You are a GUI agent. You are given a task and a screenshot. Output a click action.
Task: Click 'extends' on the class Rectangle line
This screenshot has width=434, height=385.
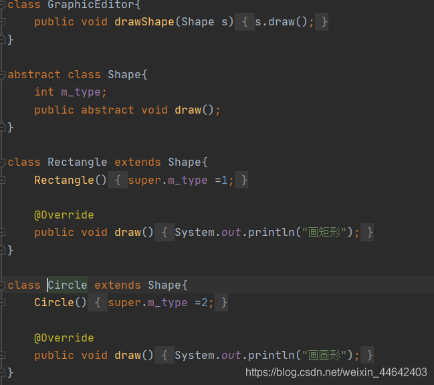(x=138, y=162)
